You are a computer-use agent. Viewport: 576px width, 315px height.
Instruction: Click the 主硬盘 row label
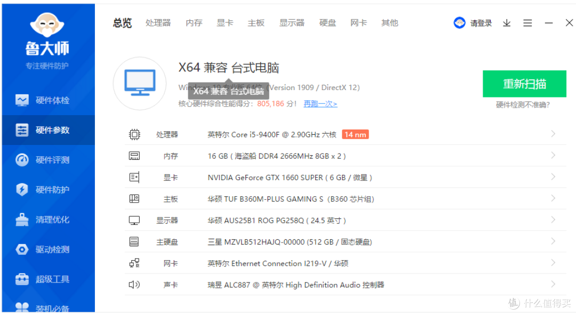[x=167, y=242]
